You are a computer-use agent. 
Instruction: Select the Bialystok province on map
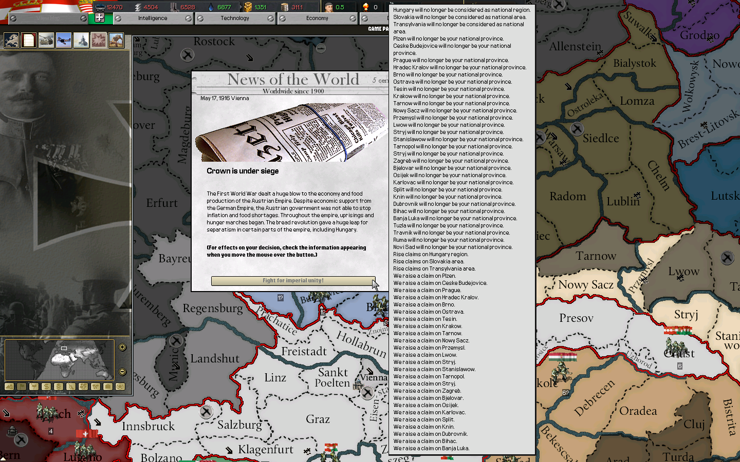pyautogui.click(x=635, y=64)
